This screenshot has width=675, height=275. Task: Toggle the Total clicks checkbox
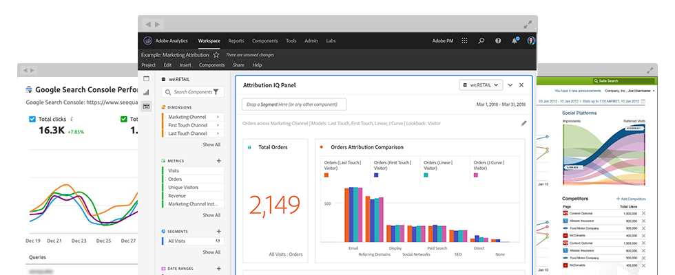click(32, 119)
